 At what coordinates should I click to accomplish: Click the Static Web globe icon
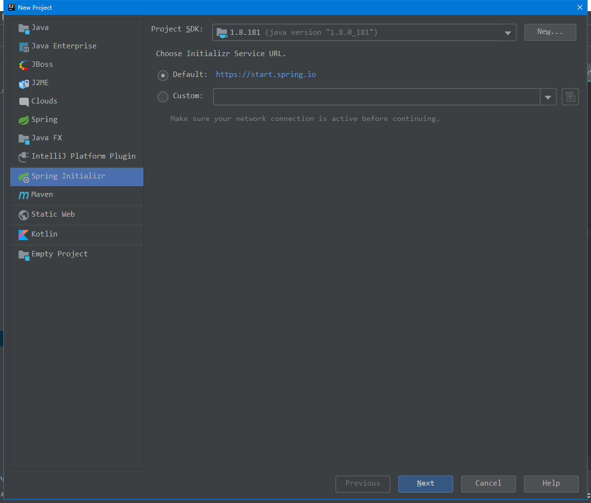coord(24,215)
